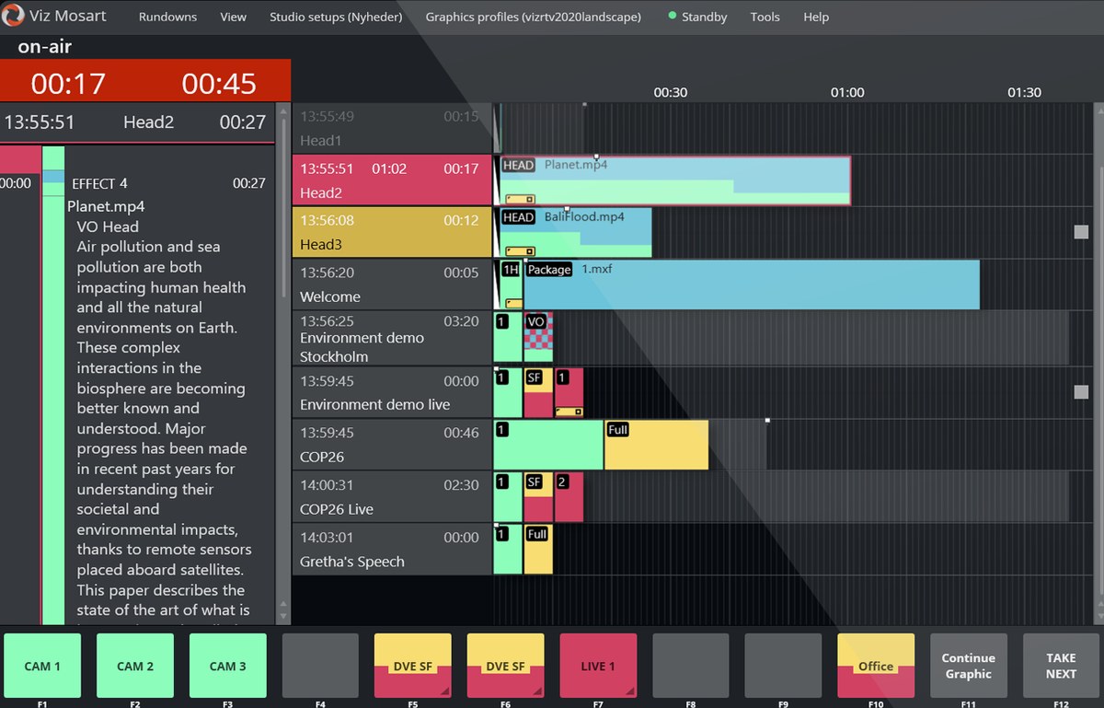1104x708 pixels.
Task: Click TAKE NEXT button
Action: [1061, 666]
